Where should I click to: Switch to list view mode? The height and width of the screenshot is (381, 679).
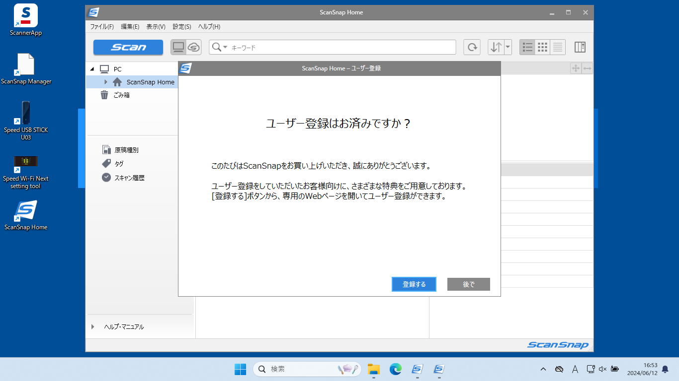(x=527, y=47)
